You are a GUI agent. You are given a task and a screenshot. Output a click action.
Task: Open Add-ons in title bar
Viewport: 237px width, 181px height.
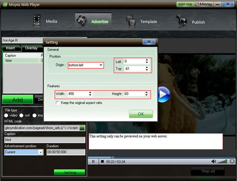click(x=185, y=4)
